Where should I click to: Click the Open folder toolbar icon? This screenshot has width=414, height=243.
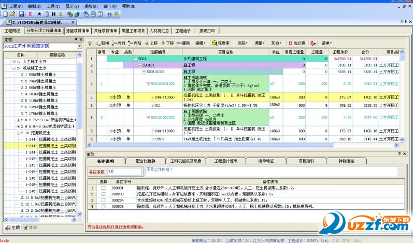pyautogui.click(x=12, y=14)
